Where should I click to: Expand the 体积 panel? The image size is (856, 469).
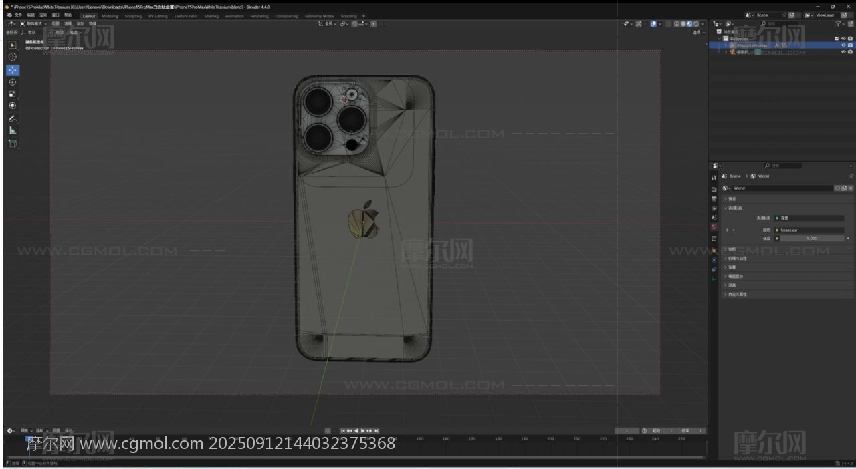(x=786, y=249)
